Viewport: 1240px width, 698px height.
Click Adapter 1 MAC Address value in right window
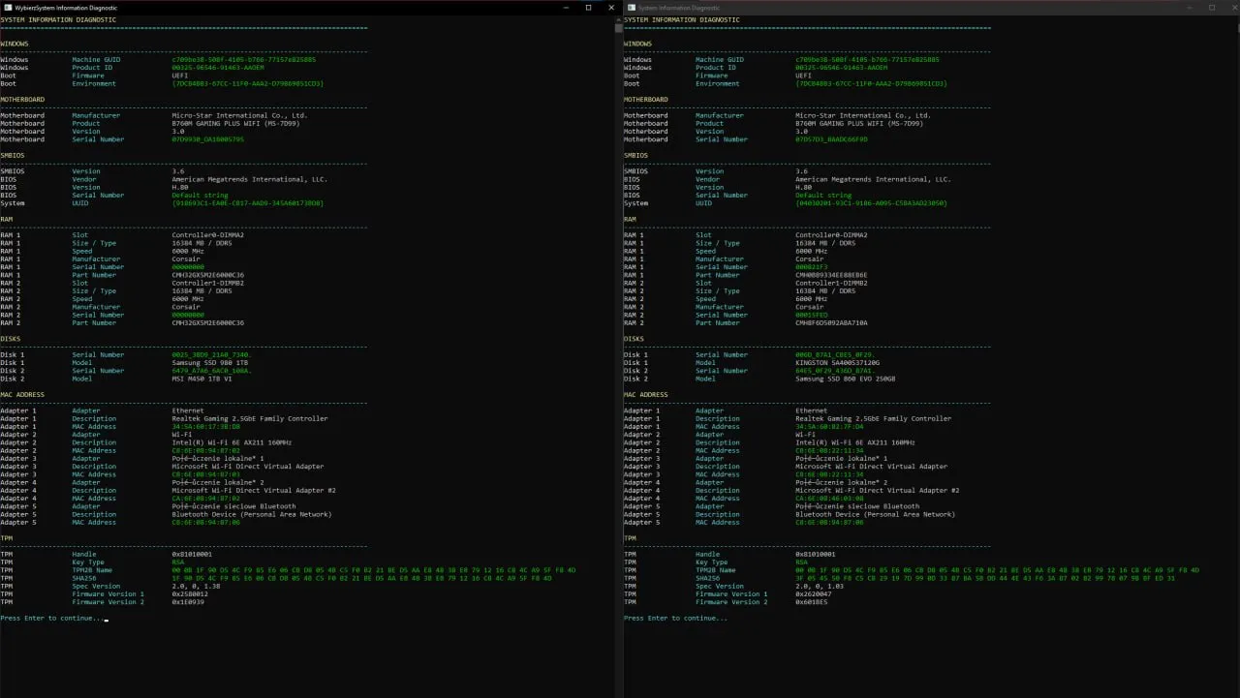click(829, 427)
